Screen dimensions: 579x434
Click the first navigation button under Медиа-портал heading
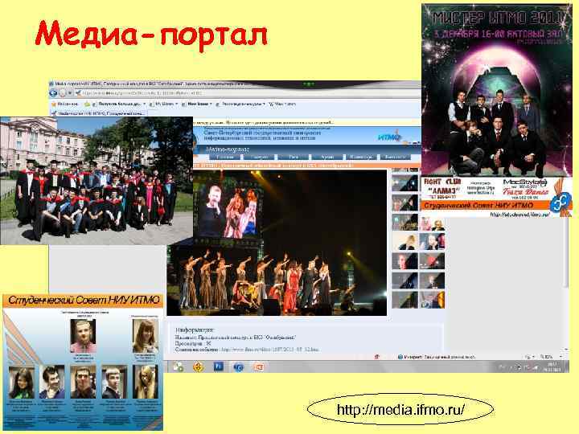[x=224, y=157]
